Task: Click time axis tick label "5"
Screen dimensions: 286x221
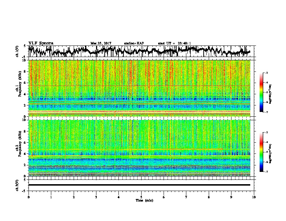Action: 141,197
